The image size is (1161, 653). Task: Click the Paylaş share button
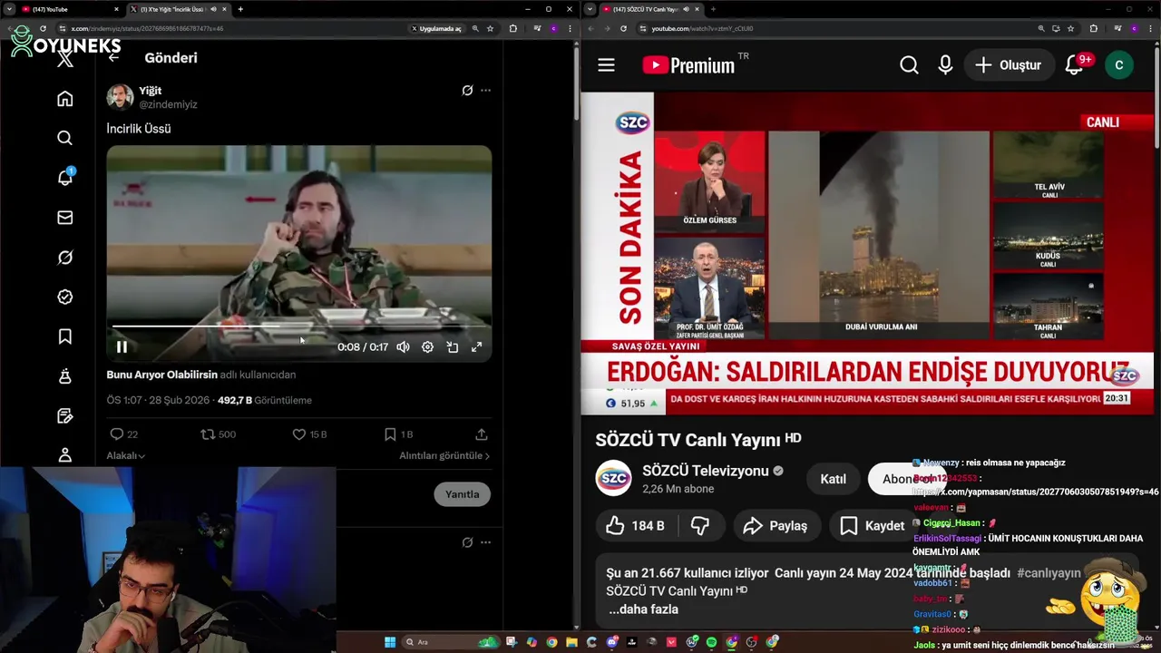776,525
